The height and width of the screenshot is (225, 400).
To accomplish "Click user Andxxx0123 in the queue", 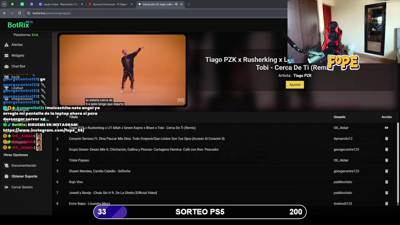I will coord(343,203).
